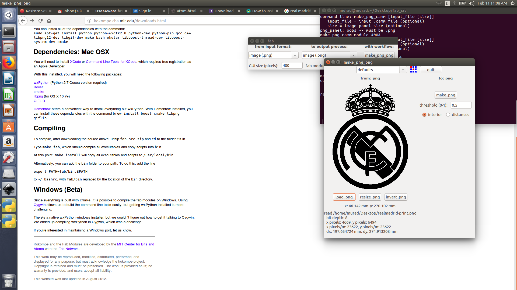517x290 pixels.
Task: Open the system power gear menu
Action: point(512,3)
